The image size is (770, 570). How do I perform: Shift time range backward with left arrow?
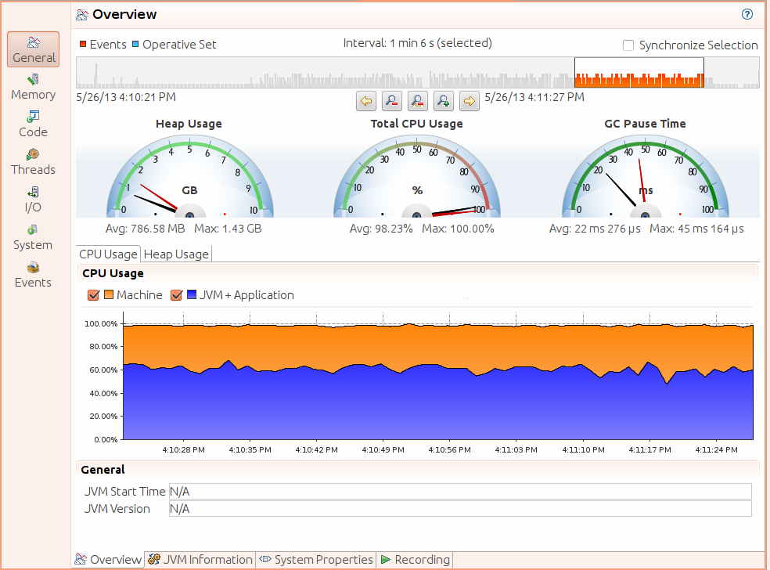pyautogui.click(x=366, y=101)
